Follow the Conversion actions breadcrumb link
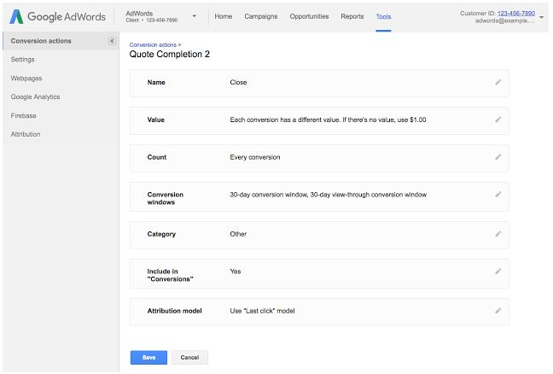 click(x=153, y=44)
